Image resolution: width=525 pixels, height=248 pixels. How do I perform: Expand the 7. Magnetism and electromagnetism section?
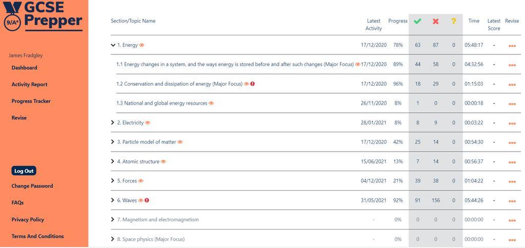click(x=112, y=219)
